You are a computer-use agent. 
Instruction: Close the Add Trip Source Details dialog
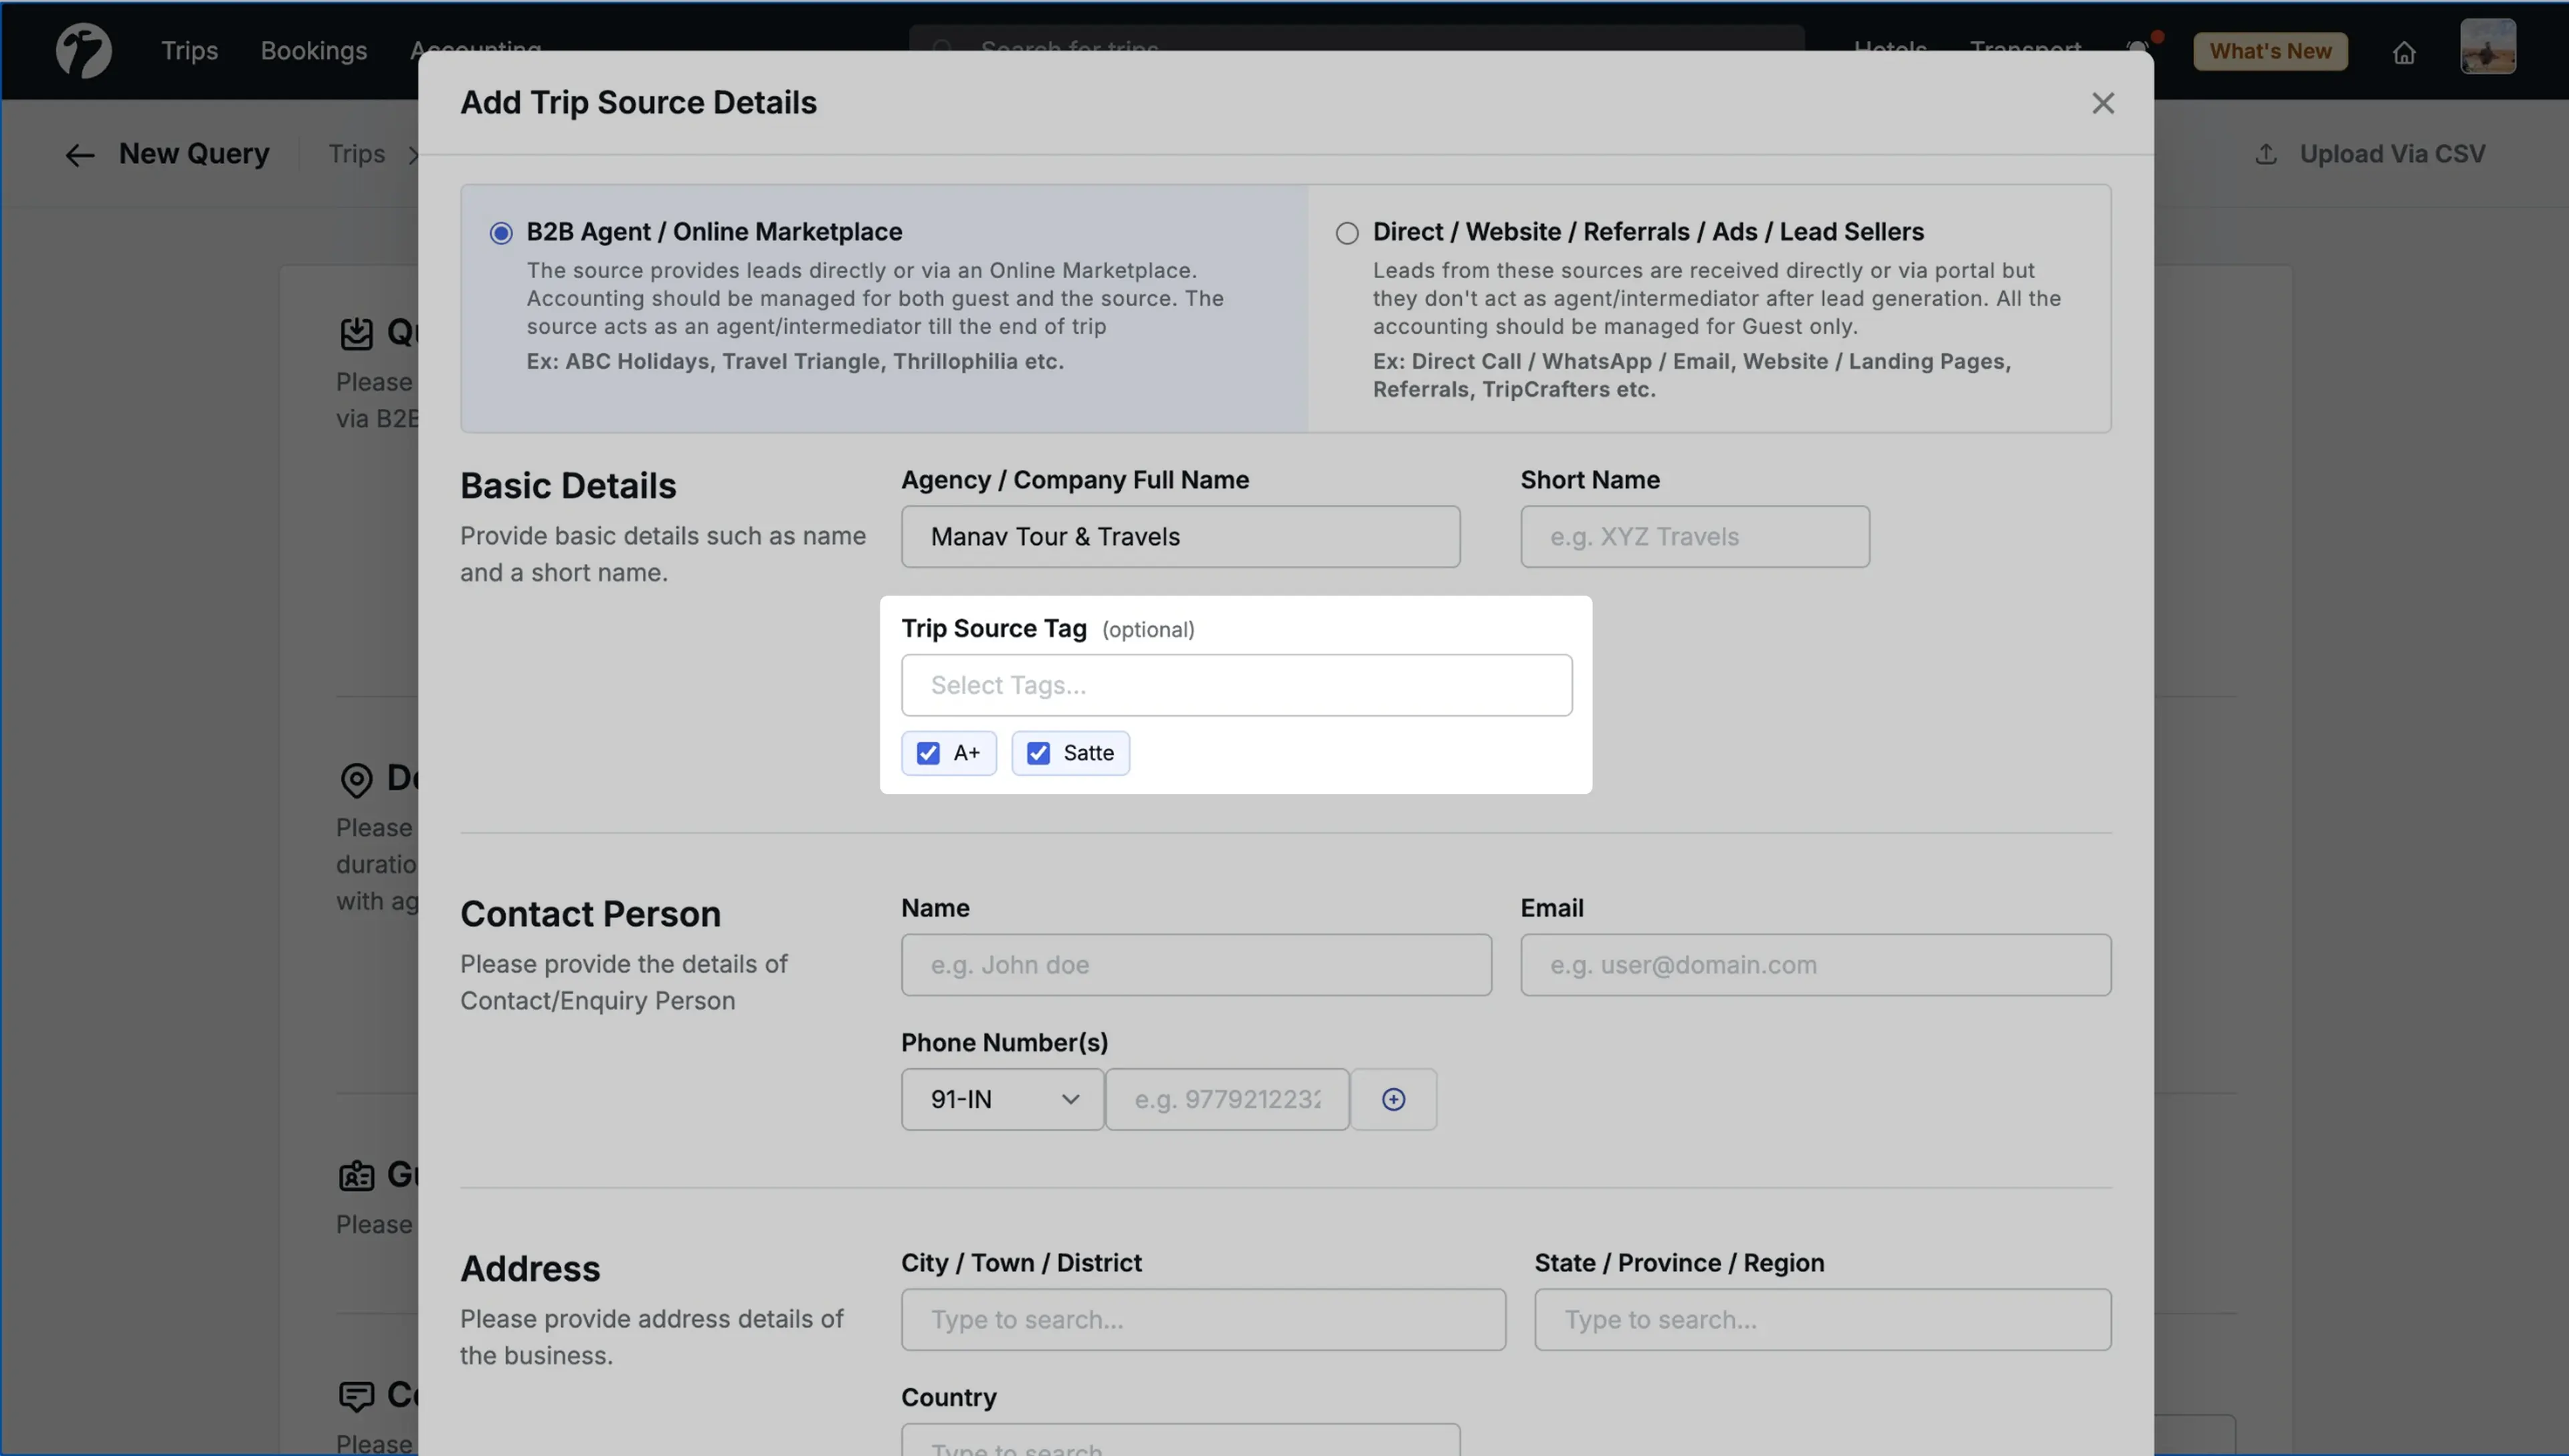tap(2103, 103)
